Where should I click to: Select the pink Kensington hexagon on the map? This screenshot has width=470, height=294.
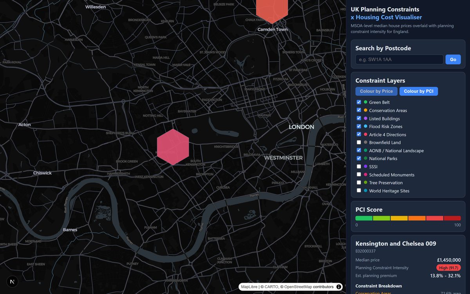(x=173, y=147)
